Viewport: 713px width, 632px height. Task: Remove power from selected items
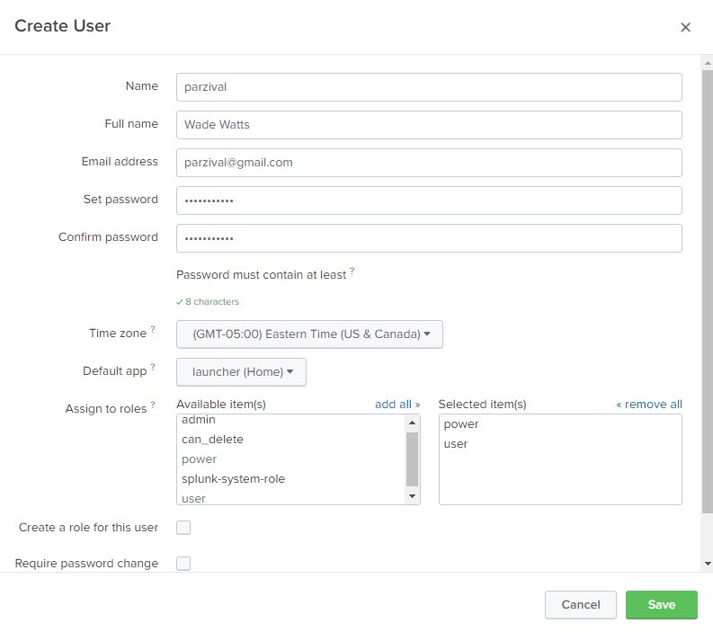[x=461, y=424]
